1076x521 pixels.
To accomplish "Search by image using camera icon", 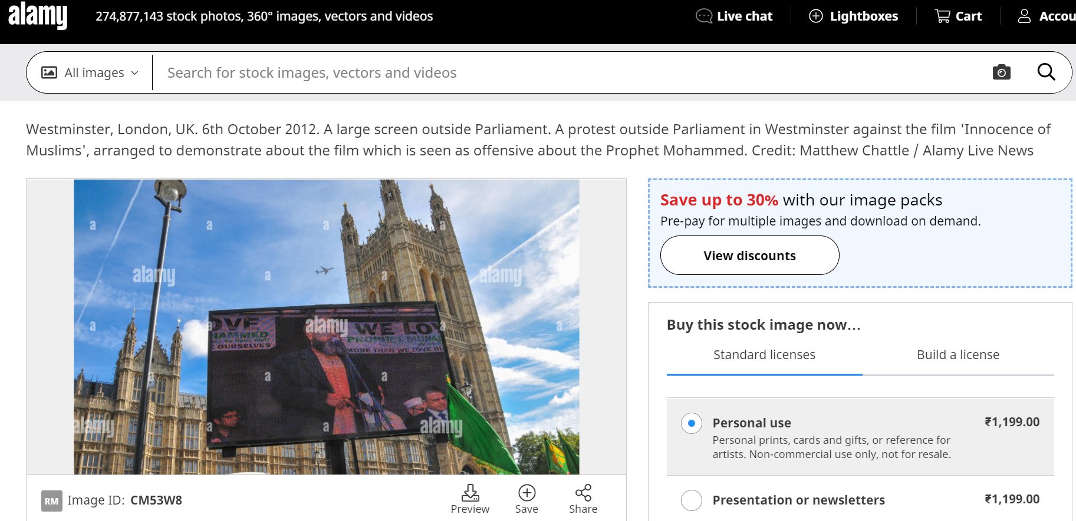I will click(1001, 72).
